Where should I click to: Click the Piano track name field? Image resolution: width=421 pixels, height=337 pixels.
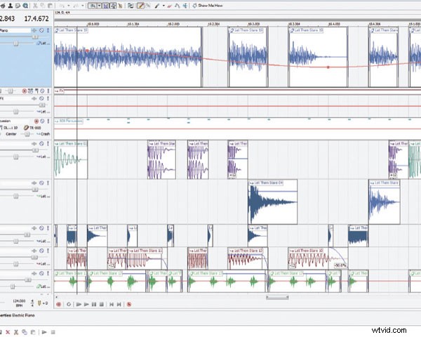[x=15, y=30]
